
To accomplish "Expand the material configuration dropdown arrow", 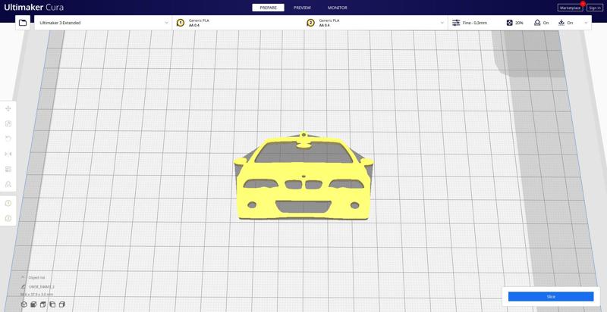I will [x=442, y=23].
